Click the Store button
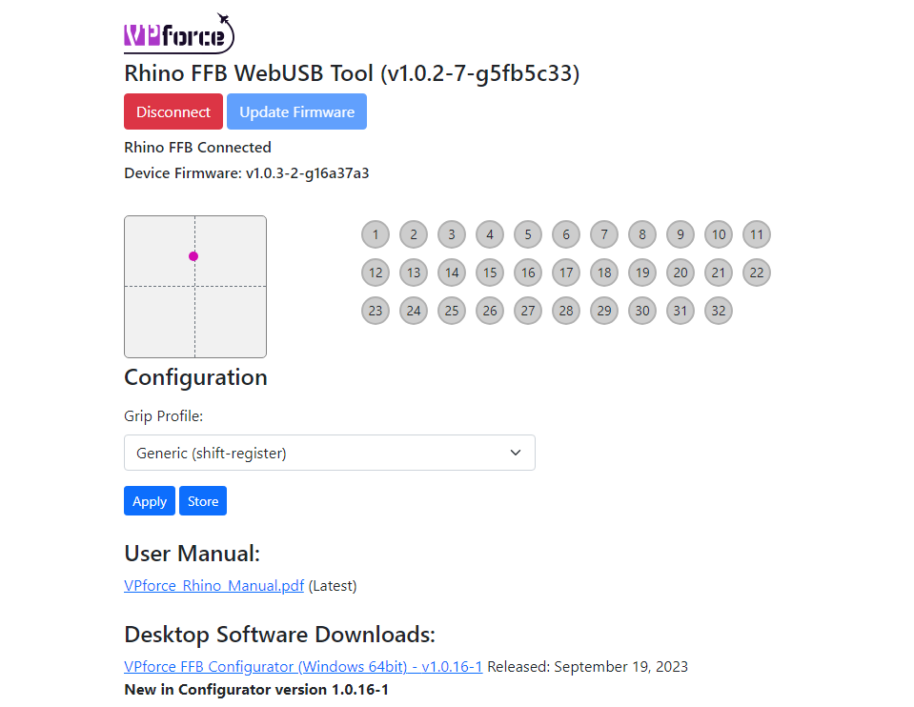Viewport: 914px width, 707px height. [203, 500]
